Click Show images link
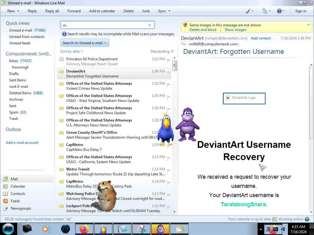314x235 pixels. 235,30
